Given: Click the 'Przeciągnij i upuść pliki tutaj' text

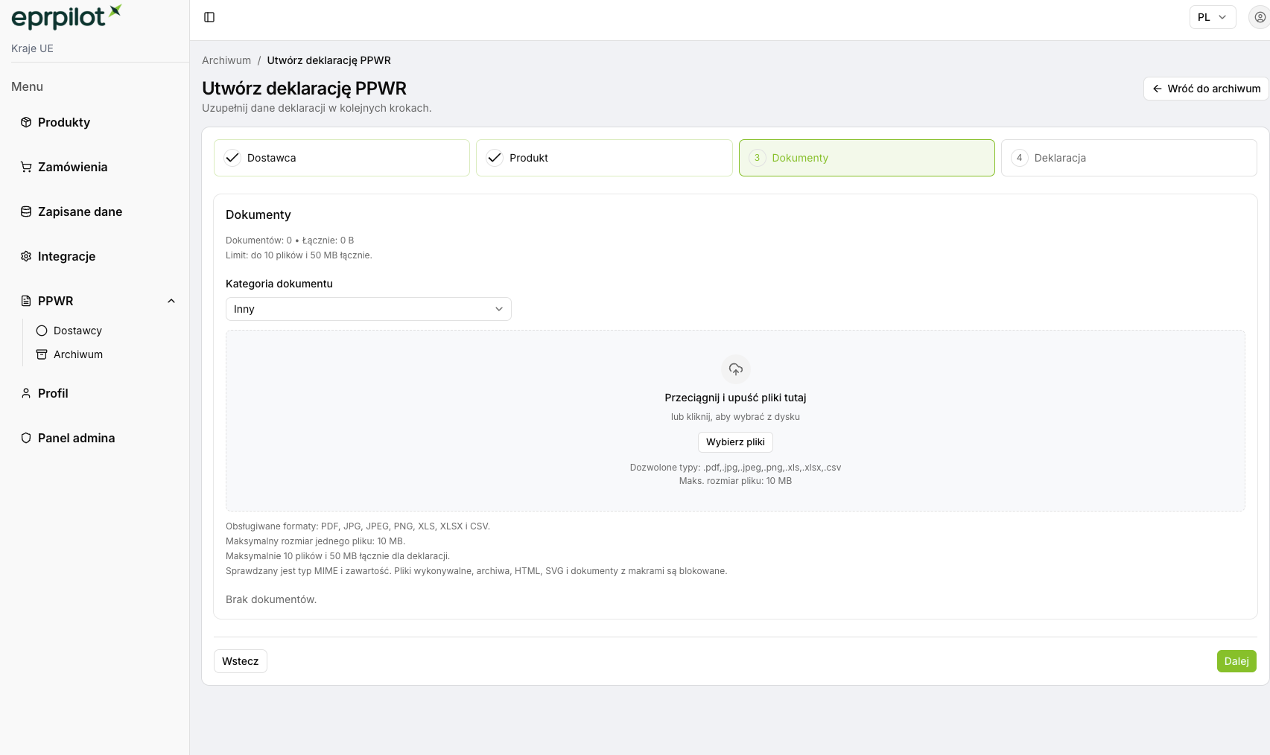Looking at the screenshot, I should (735, 398).
